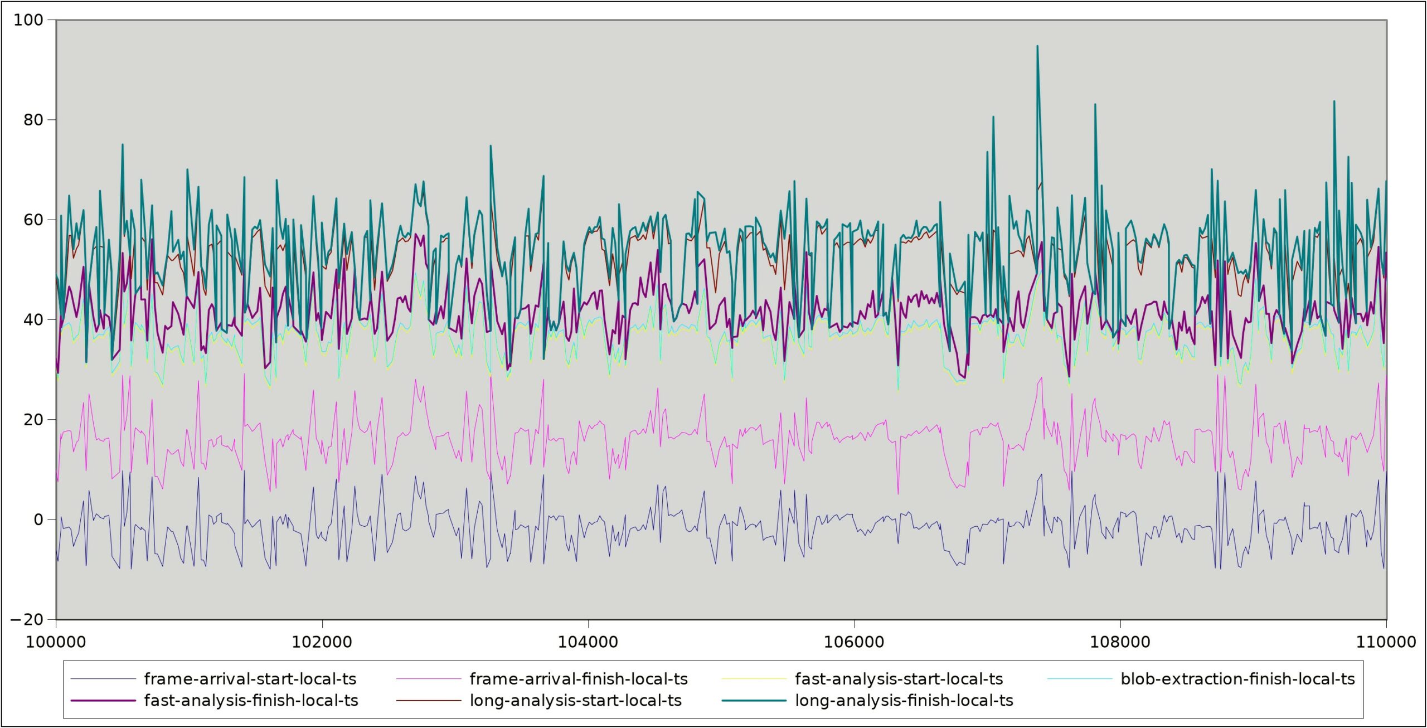The width and height of the screenshot is (1427, 728).
Task: Select the frame-arrival-finish-local-ts legend label
Action: (579, 679)
